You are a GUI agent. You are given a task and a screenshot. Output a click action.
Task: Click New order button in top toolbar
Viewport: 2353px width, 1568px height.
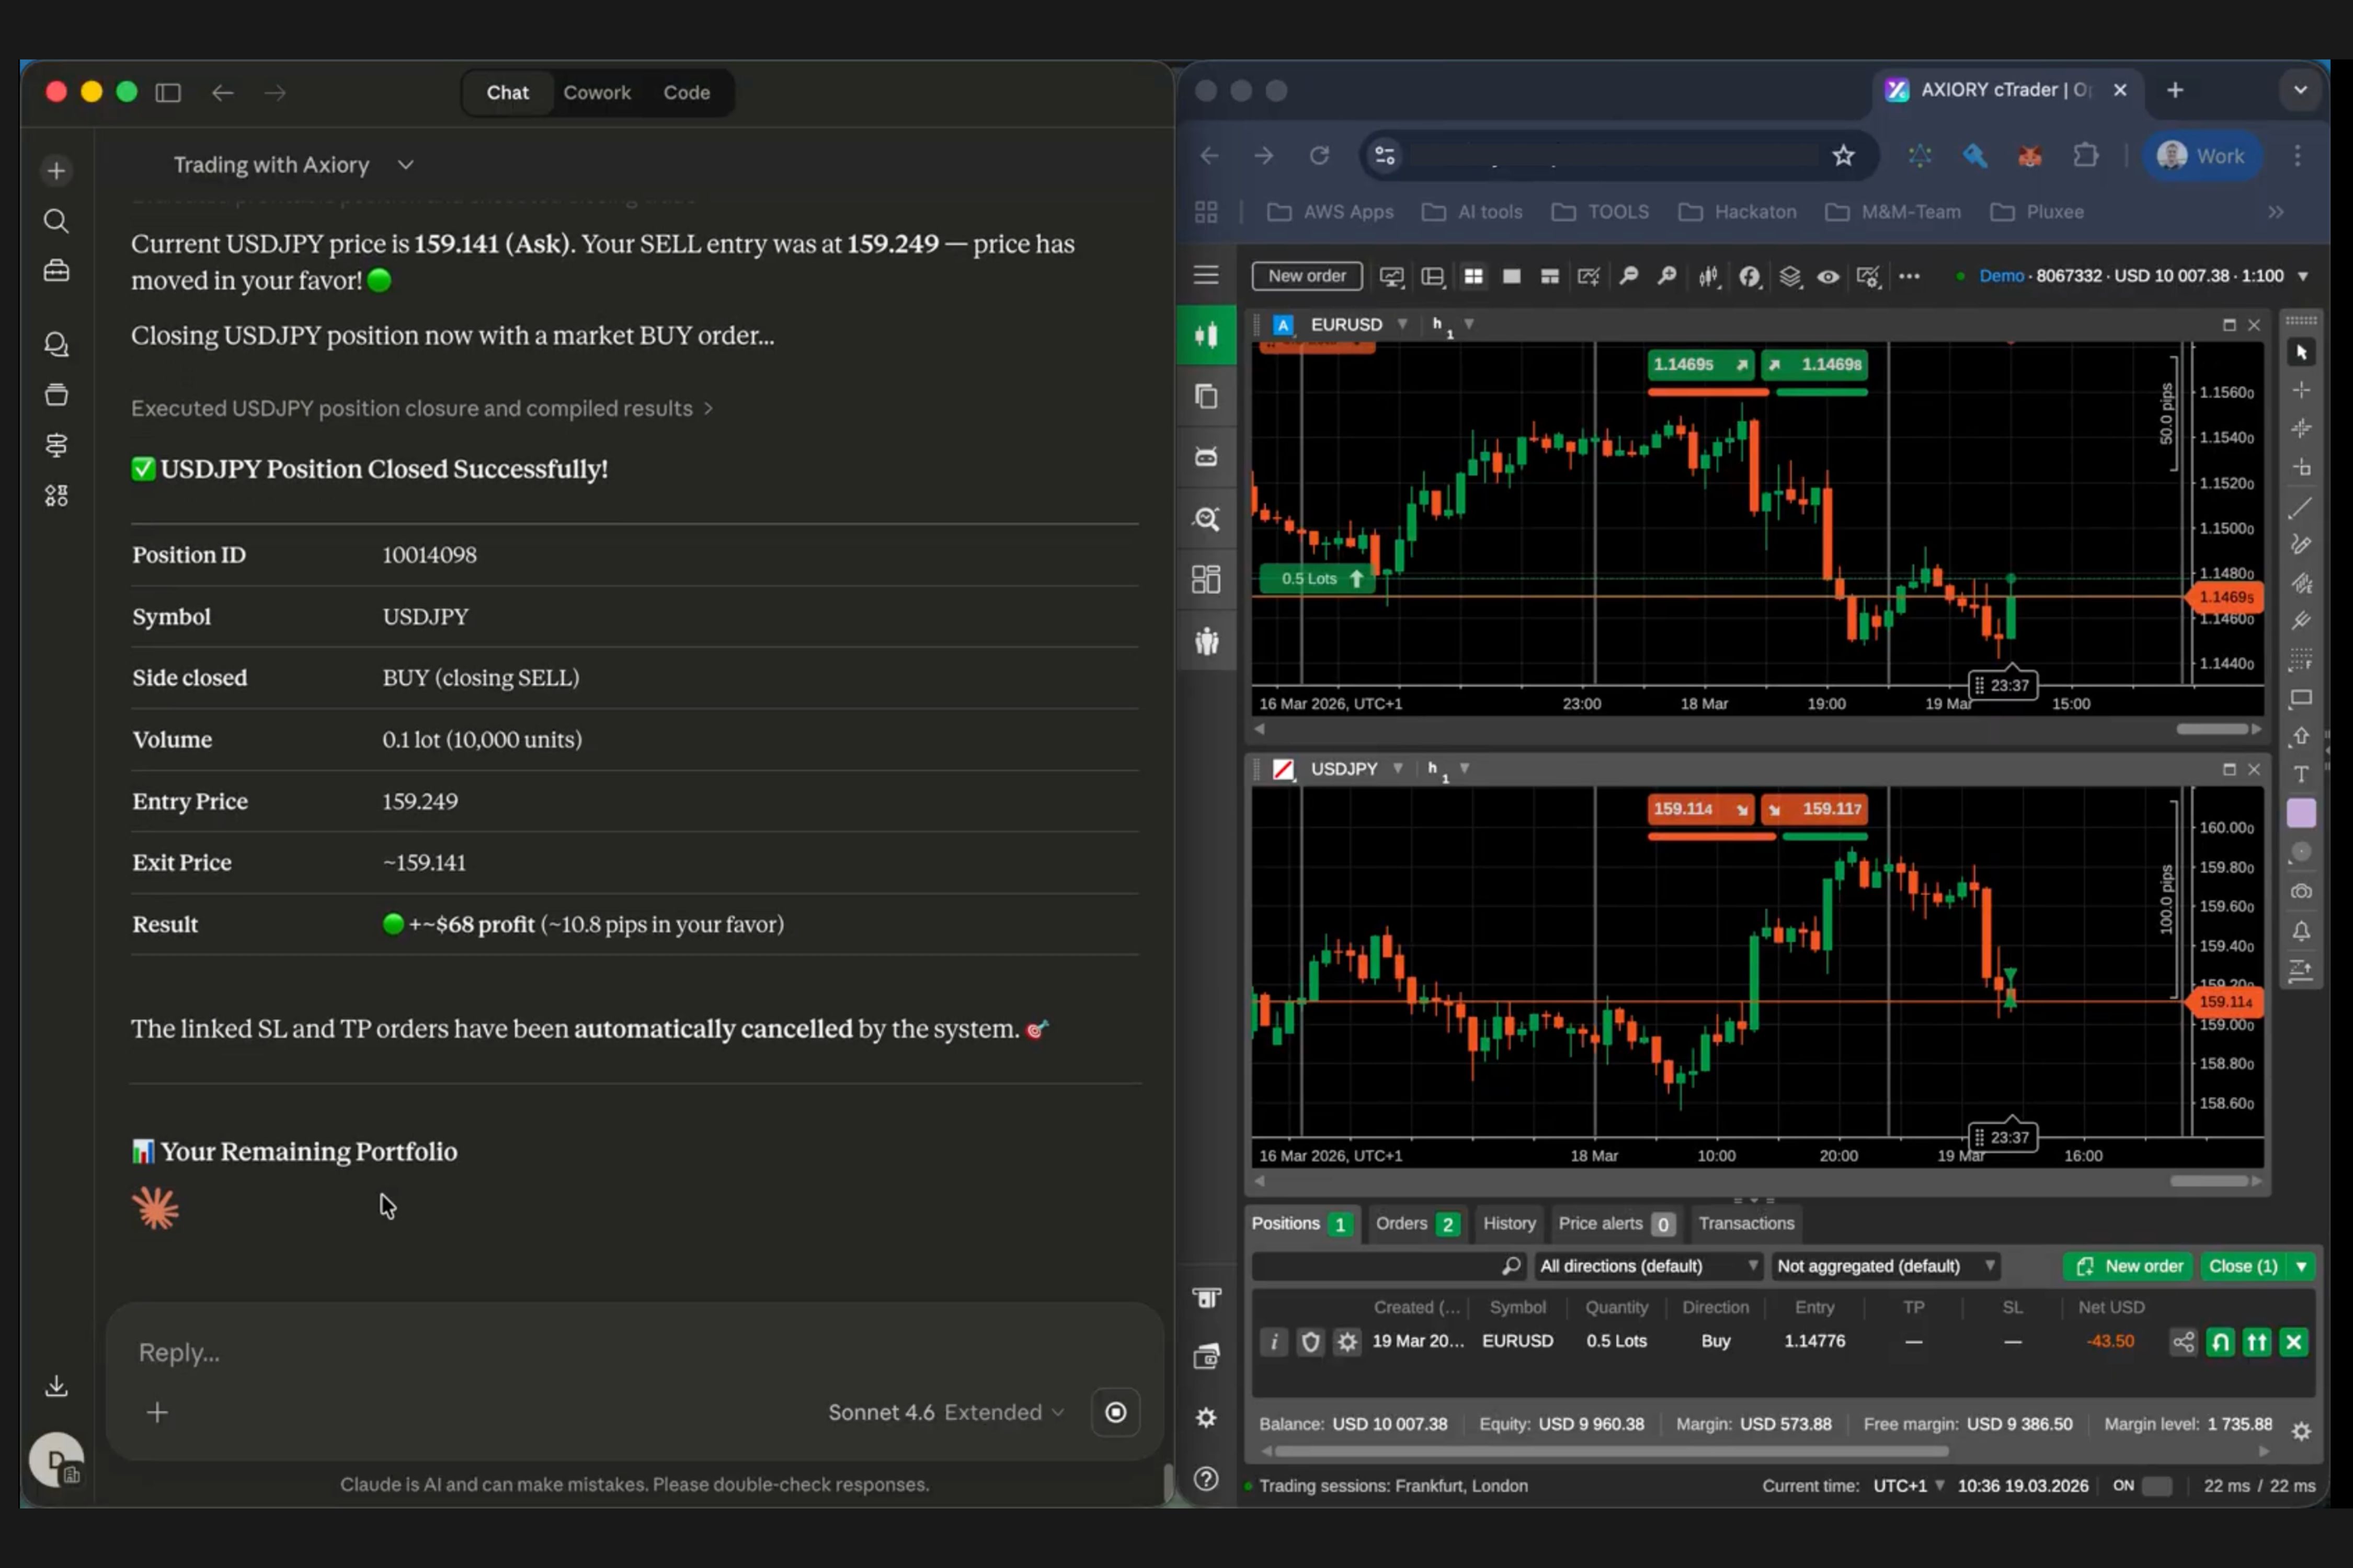[1307, 276]
